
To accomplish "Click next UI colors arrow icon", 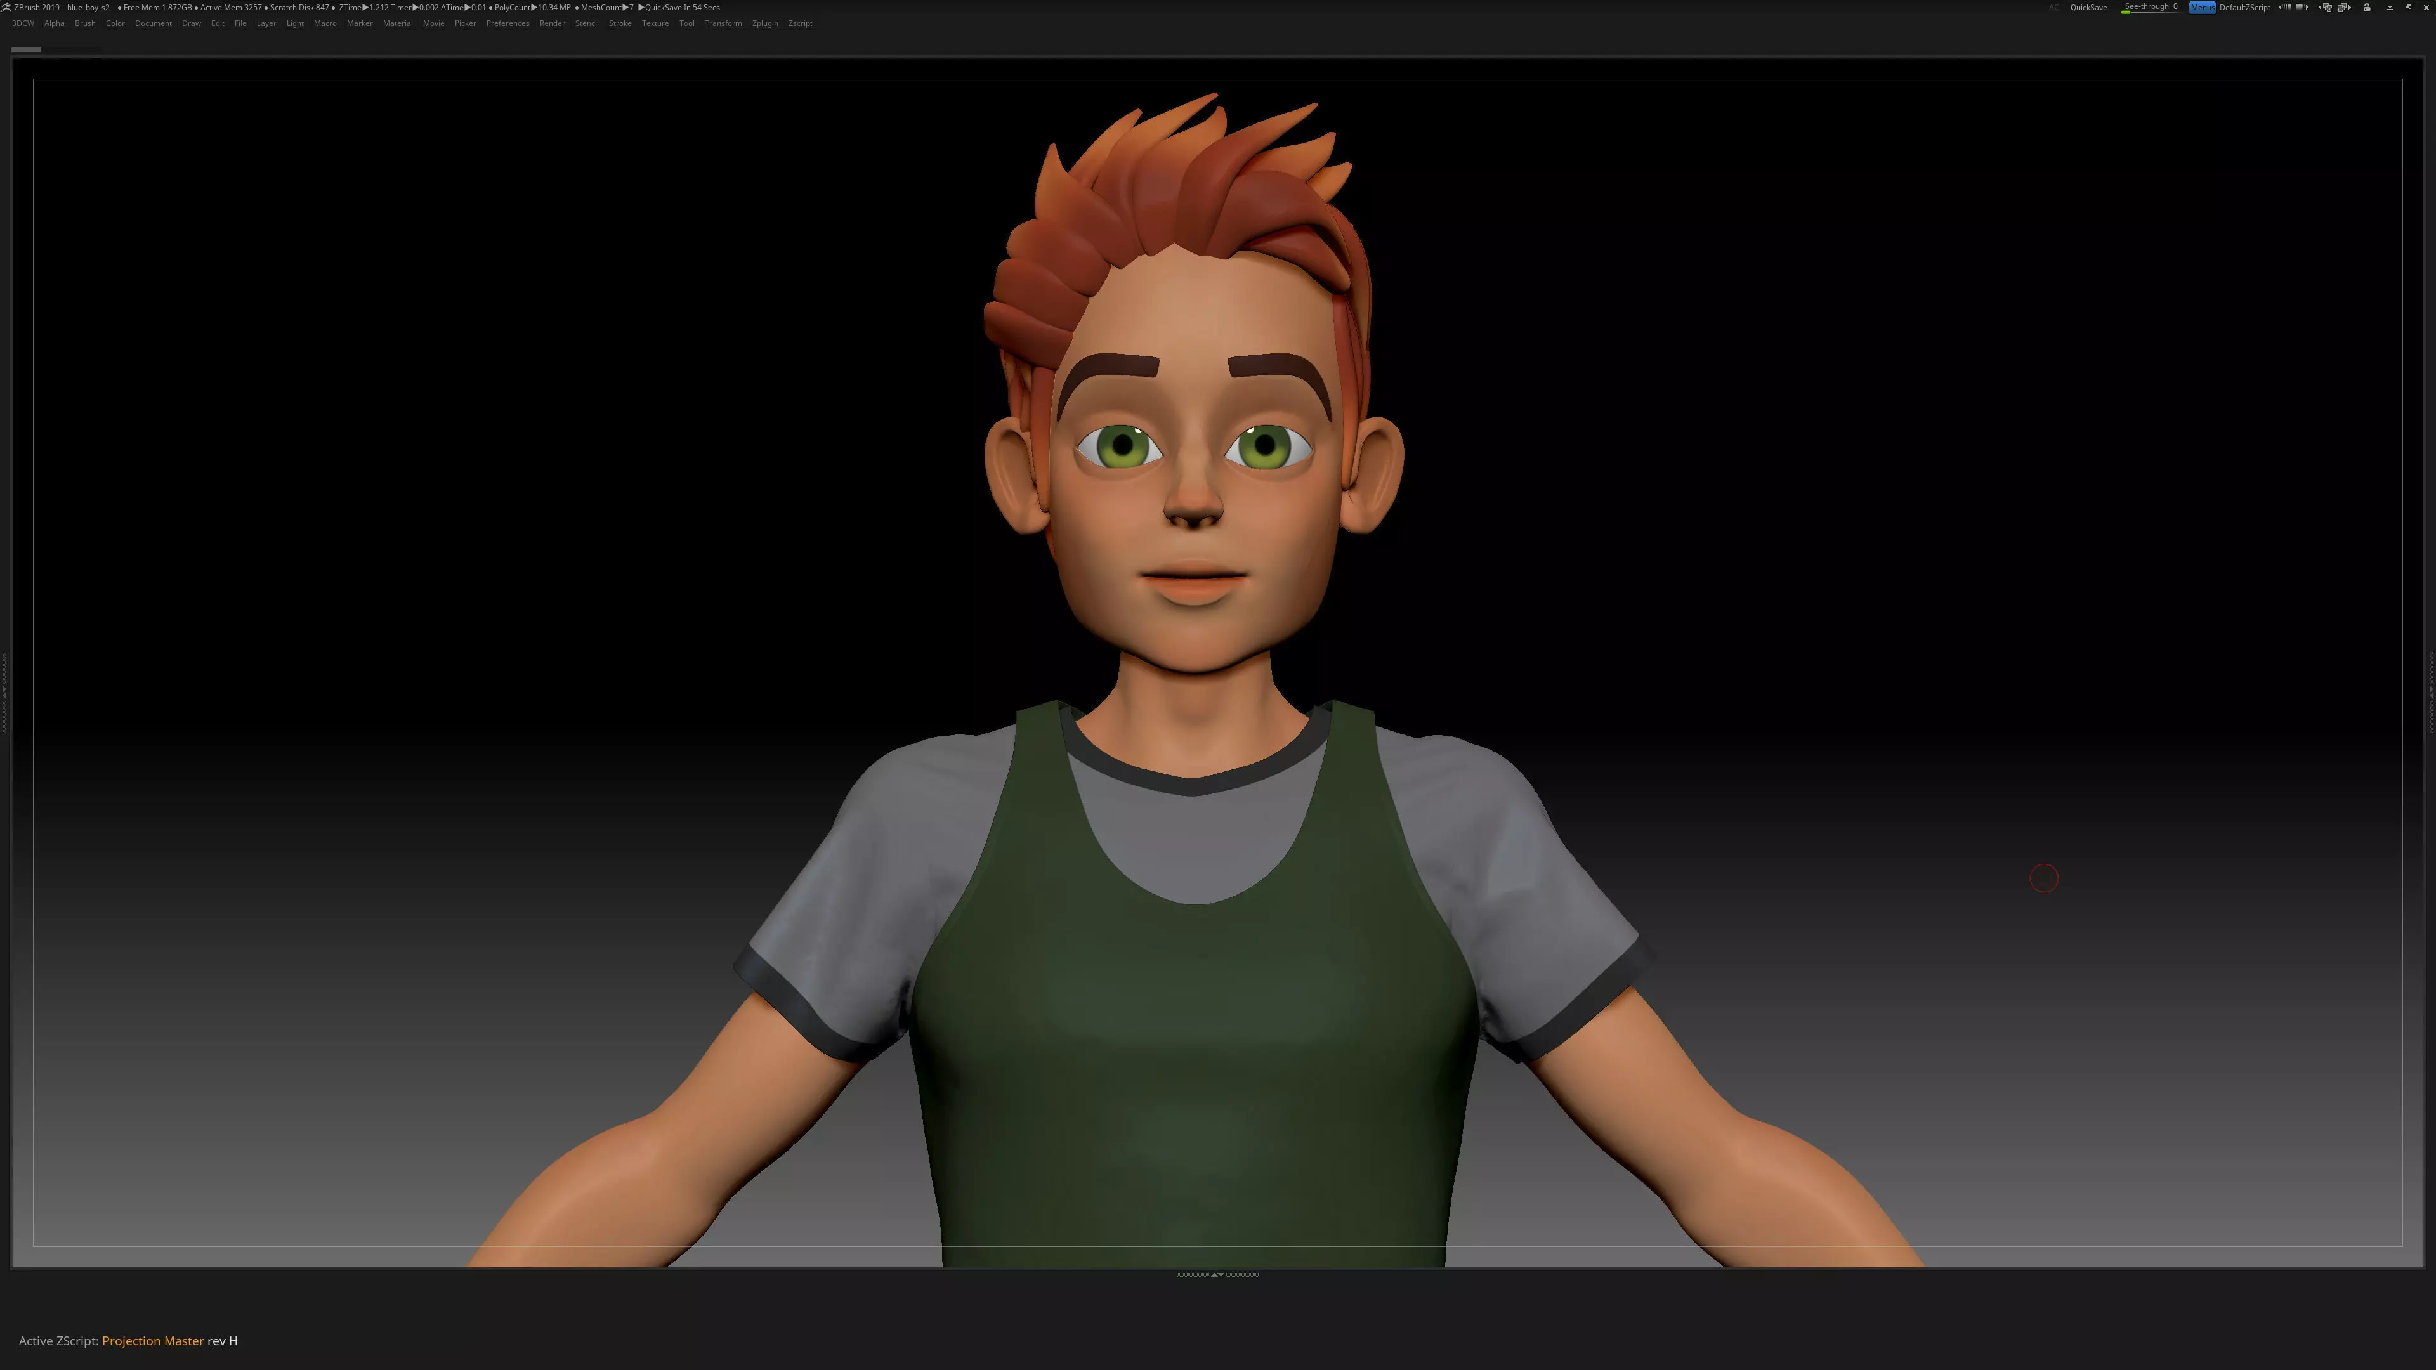I will (x=2303, y=8).
